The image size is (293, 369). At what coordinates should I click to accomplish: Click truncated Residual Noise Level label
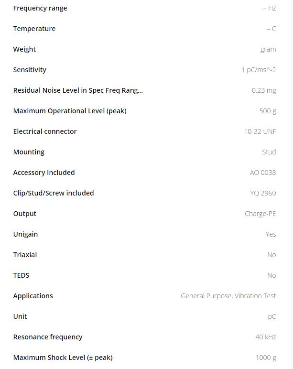point(78,90)
